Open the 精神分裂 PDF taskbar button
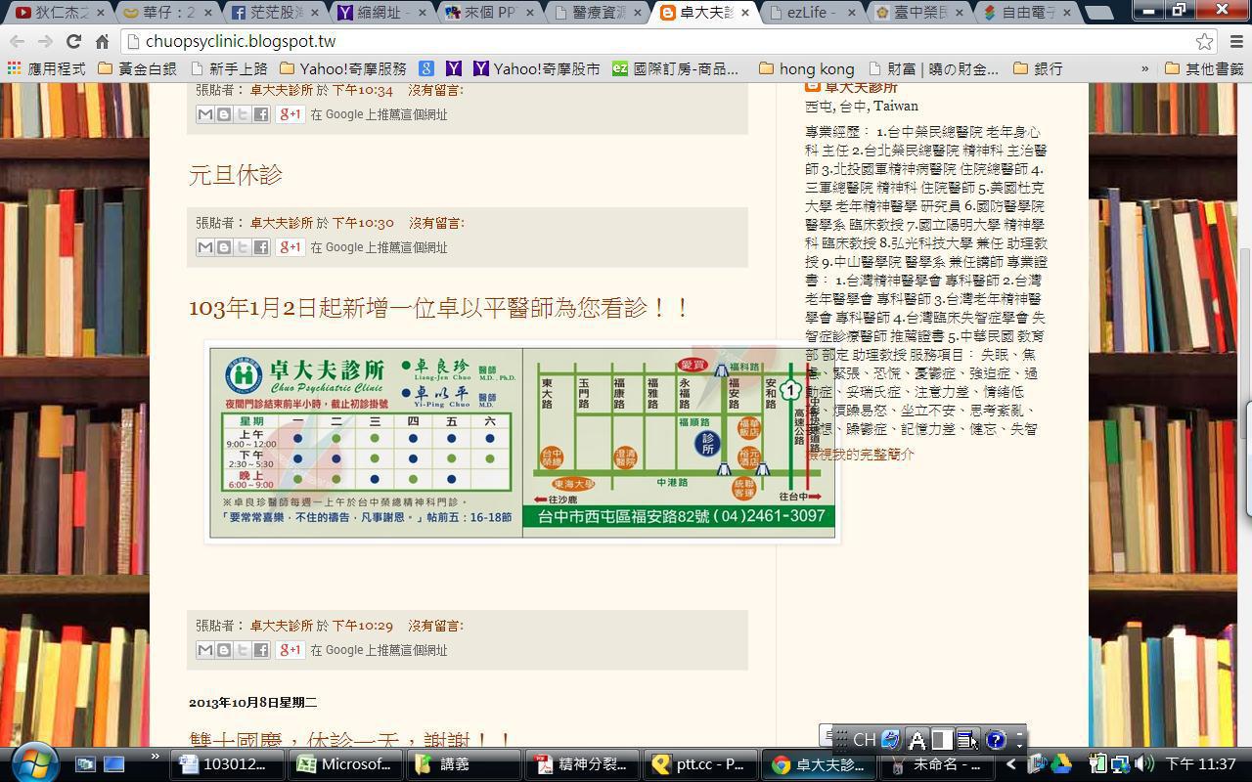Screen dimensions: 1252x782 tap(581, 764)
